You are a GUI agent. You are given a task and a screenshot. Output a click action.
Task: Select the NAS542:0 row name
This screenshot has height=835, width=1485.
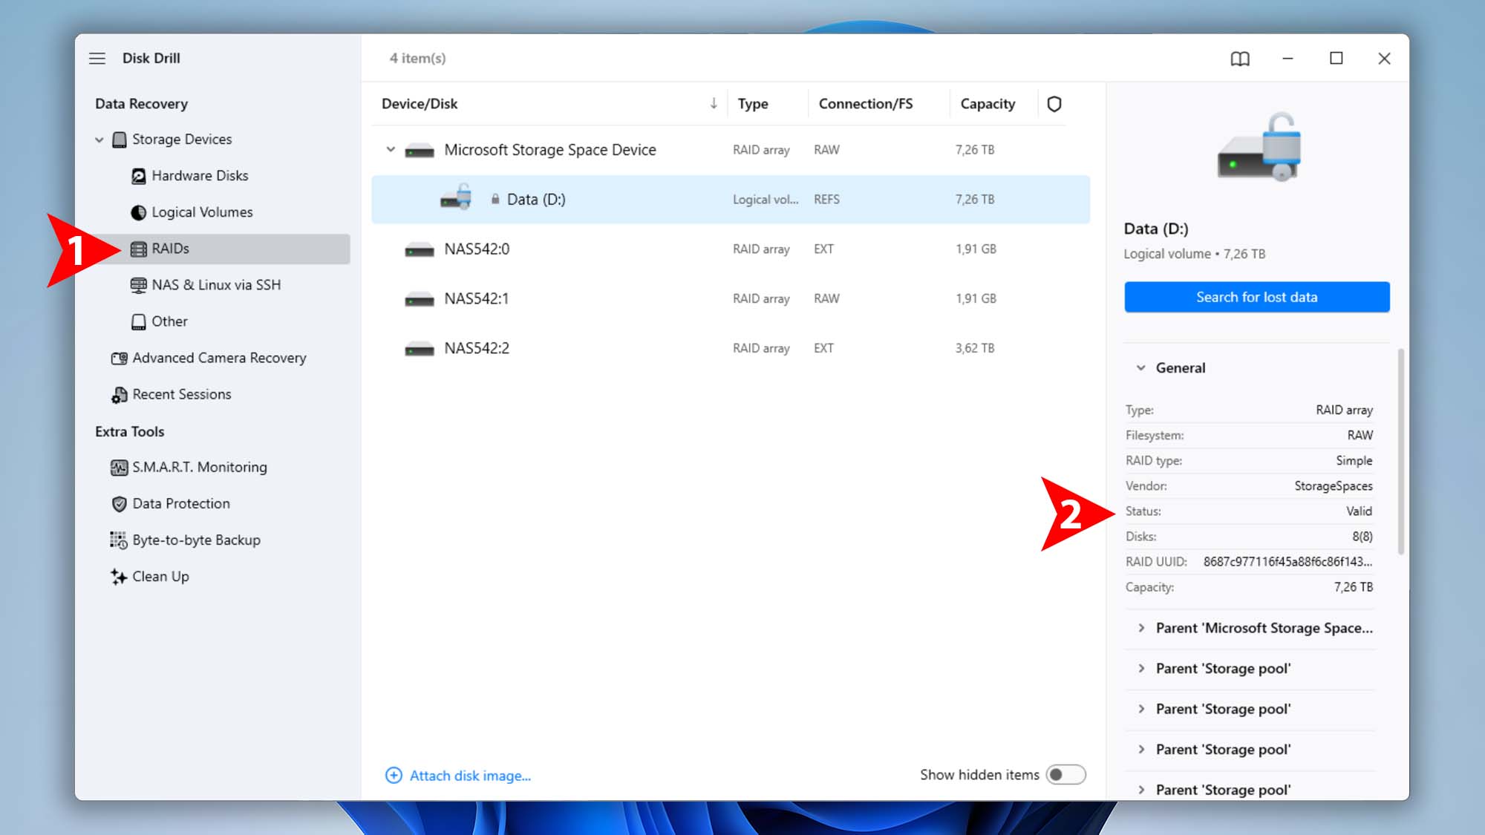click(477, 249)
